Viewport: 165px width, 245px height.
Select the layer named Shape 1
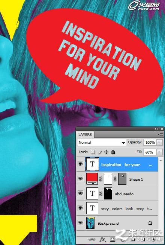[136, 180]
